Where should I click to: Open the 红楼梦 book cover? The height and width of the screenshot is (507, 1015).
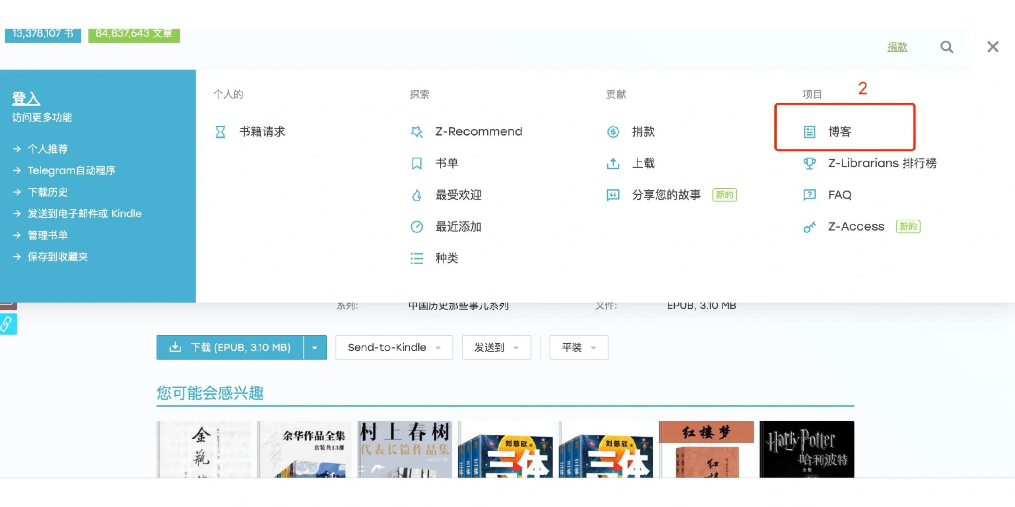(x=706, y=449)
